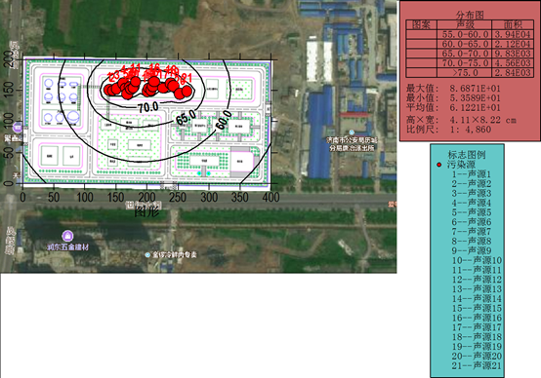
Task: Click the 60.0 contour line label
Action: click(x=224, y=120)
